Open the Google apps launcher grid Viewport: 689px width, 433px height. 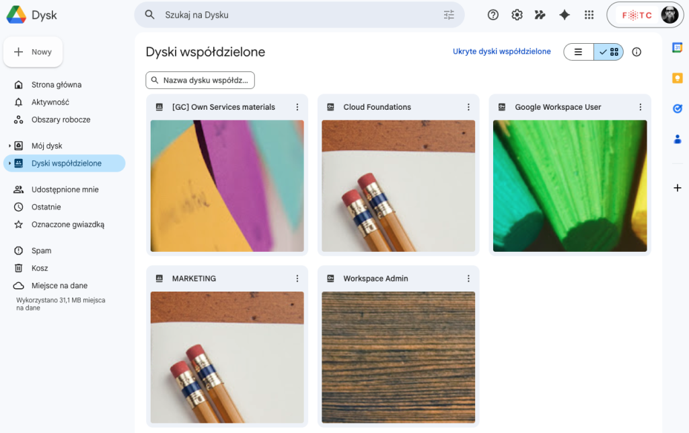(x=588, y=14)
